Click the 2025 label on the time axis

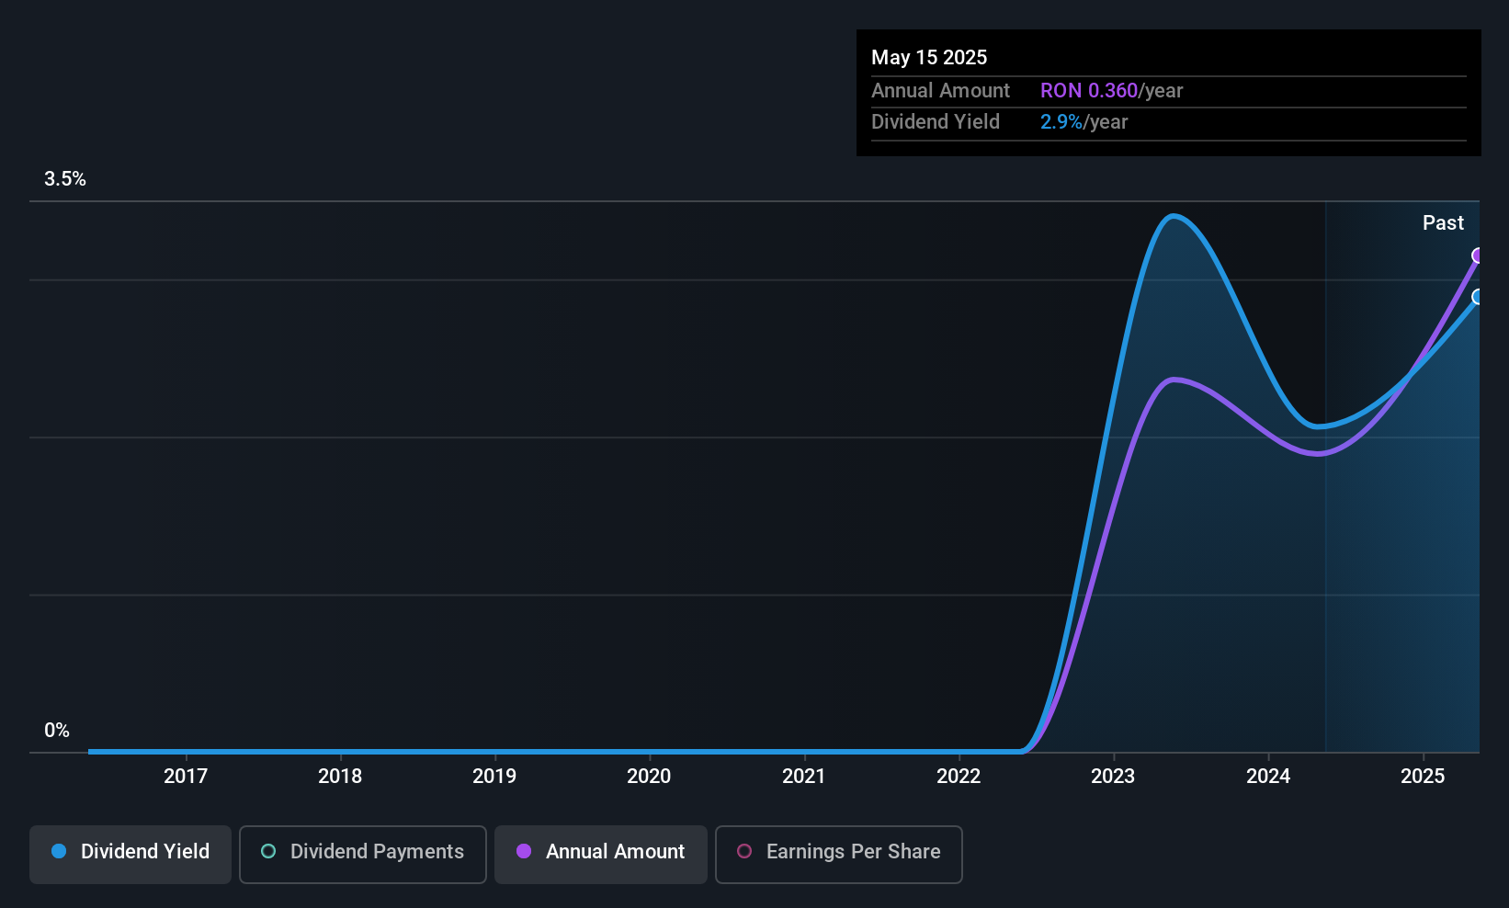(x=1423, y=776)
